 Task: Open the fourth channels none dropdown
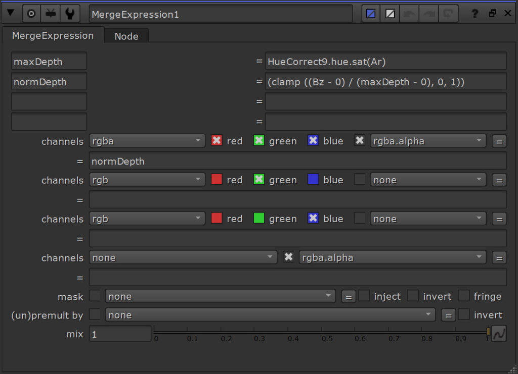click(x=183, y=257)
